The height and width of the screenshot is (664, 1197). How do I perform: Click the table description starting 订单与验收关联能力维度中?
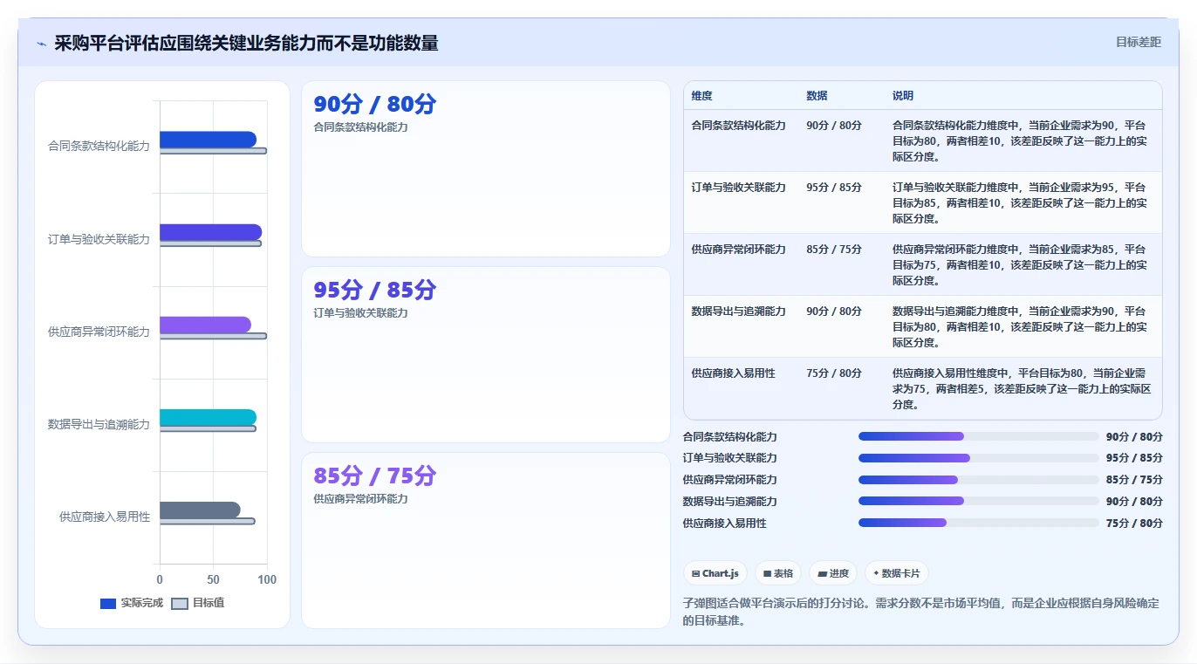click(x=1020, y=203)
